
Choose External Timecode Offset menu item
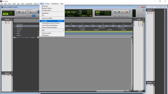[52, 27]
